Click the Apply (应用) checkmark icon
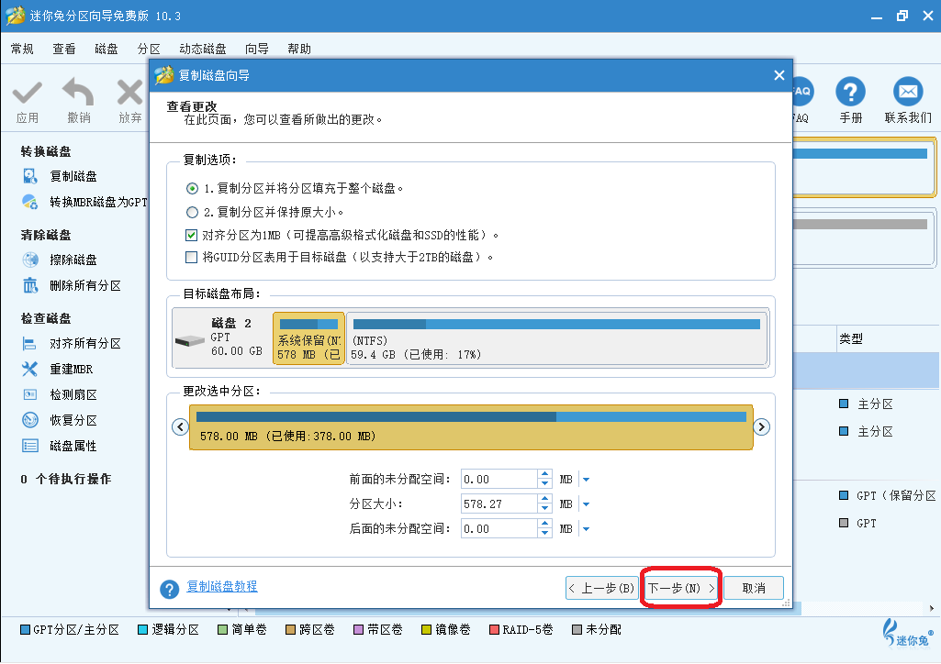 (x=27, y=94)
